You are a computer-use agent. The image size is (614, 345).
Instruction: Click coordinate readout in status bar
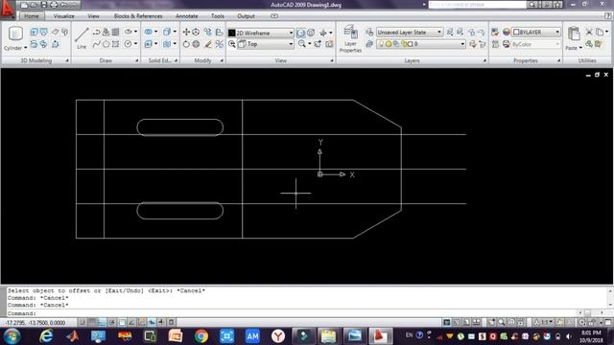tap(35, 323)
